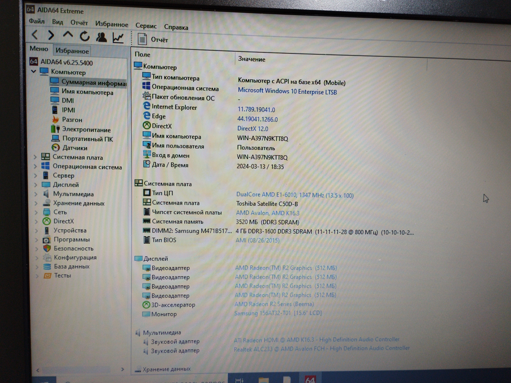Select the Edge row icon
This screenshot has height=383, width=511.
pyautogui.click(x=147, y=115)
